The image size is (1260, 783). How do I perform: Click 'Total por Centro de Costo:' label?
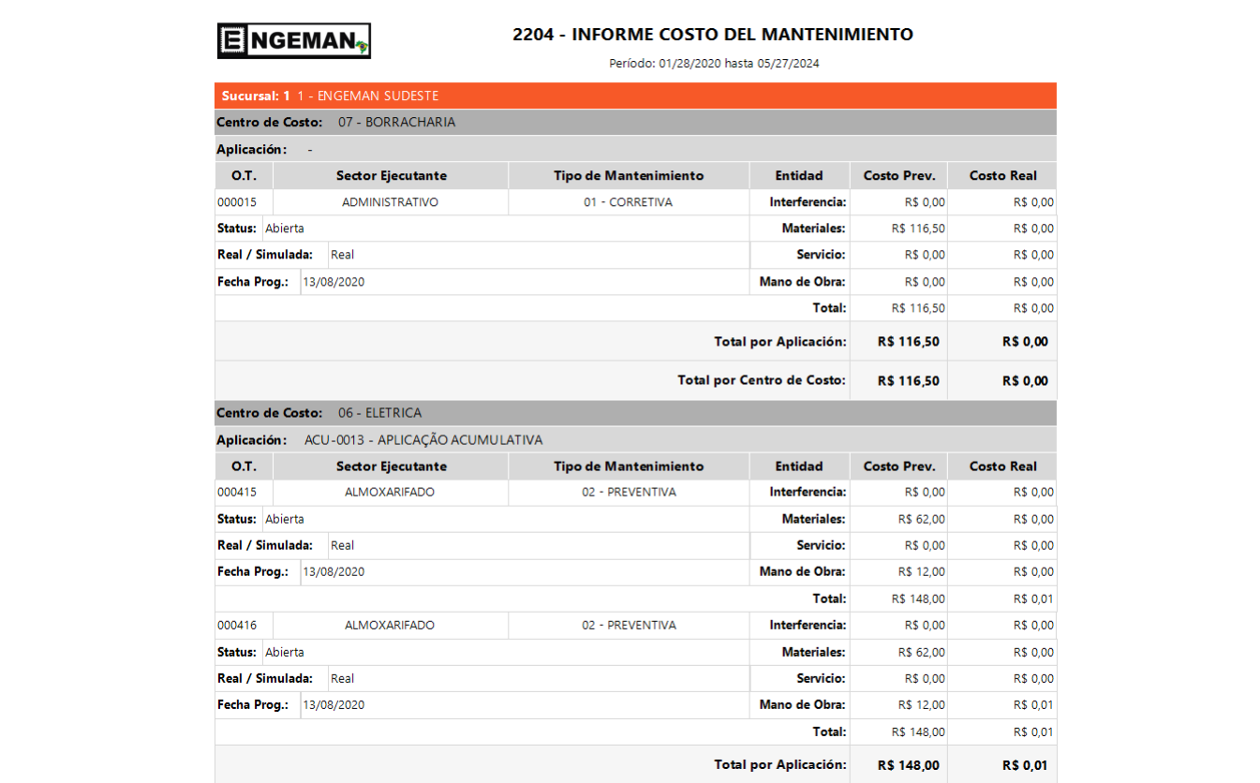coord(762,380)
